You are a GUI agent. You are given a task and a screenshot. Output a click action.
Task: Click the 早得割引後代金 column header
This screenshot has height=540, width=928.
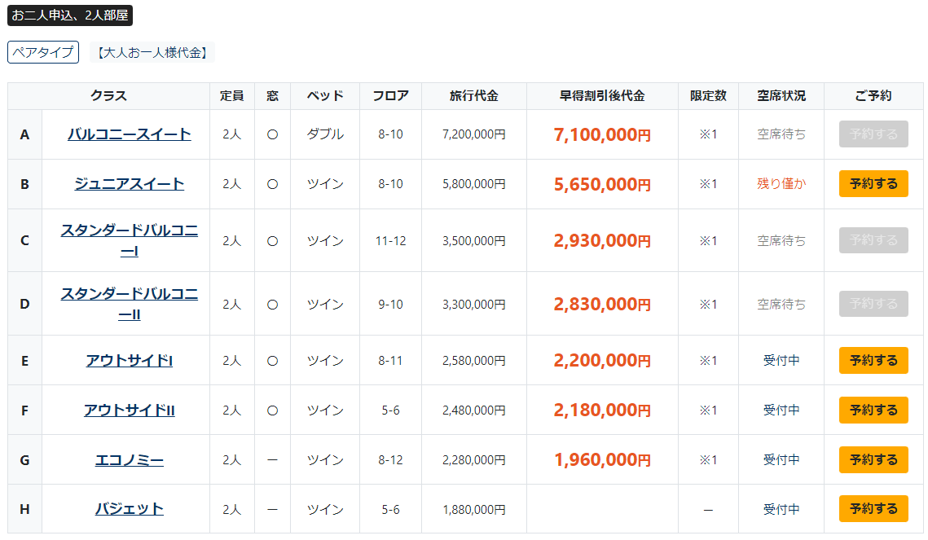[602, 96]
